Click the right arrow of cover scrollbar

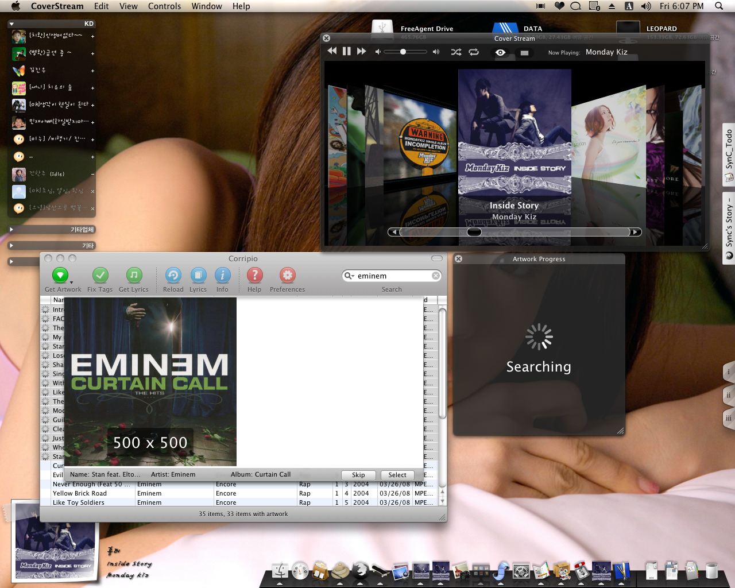click(636, 232)
